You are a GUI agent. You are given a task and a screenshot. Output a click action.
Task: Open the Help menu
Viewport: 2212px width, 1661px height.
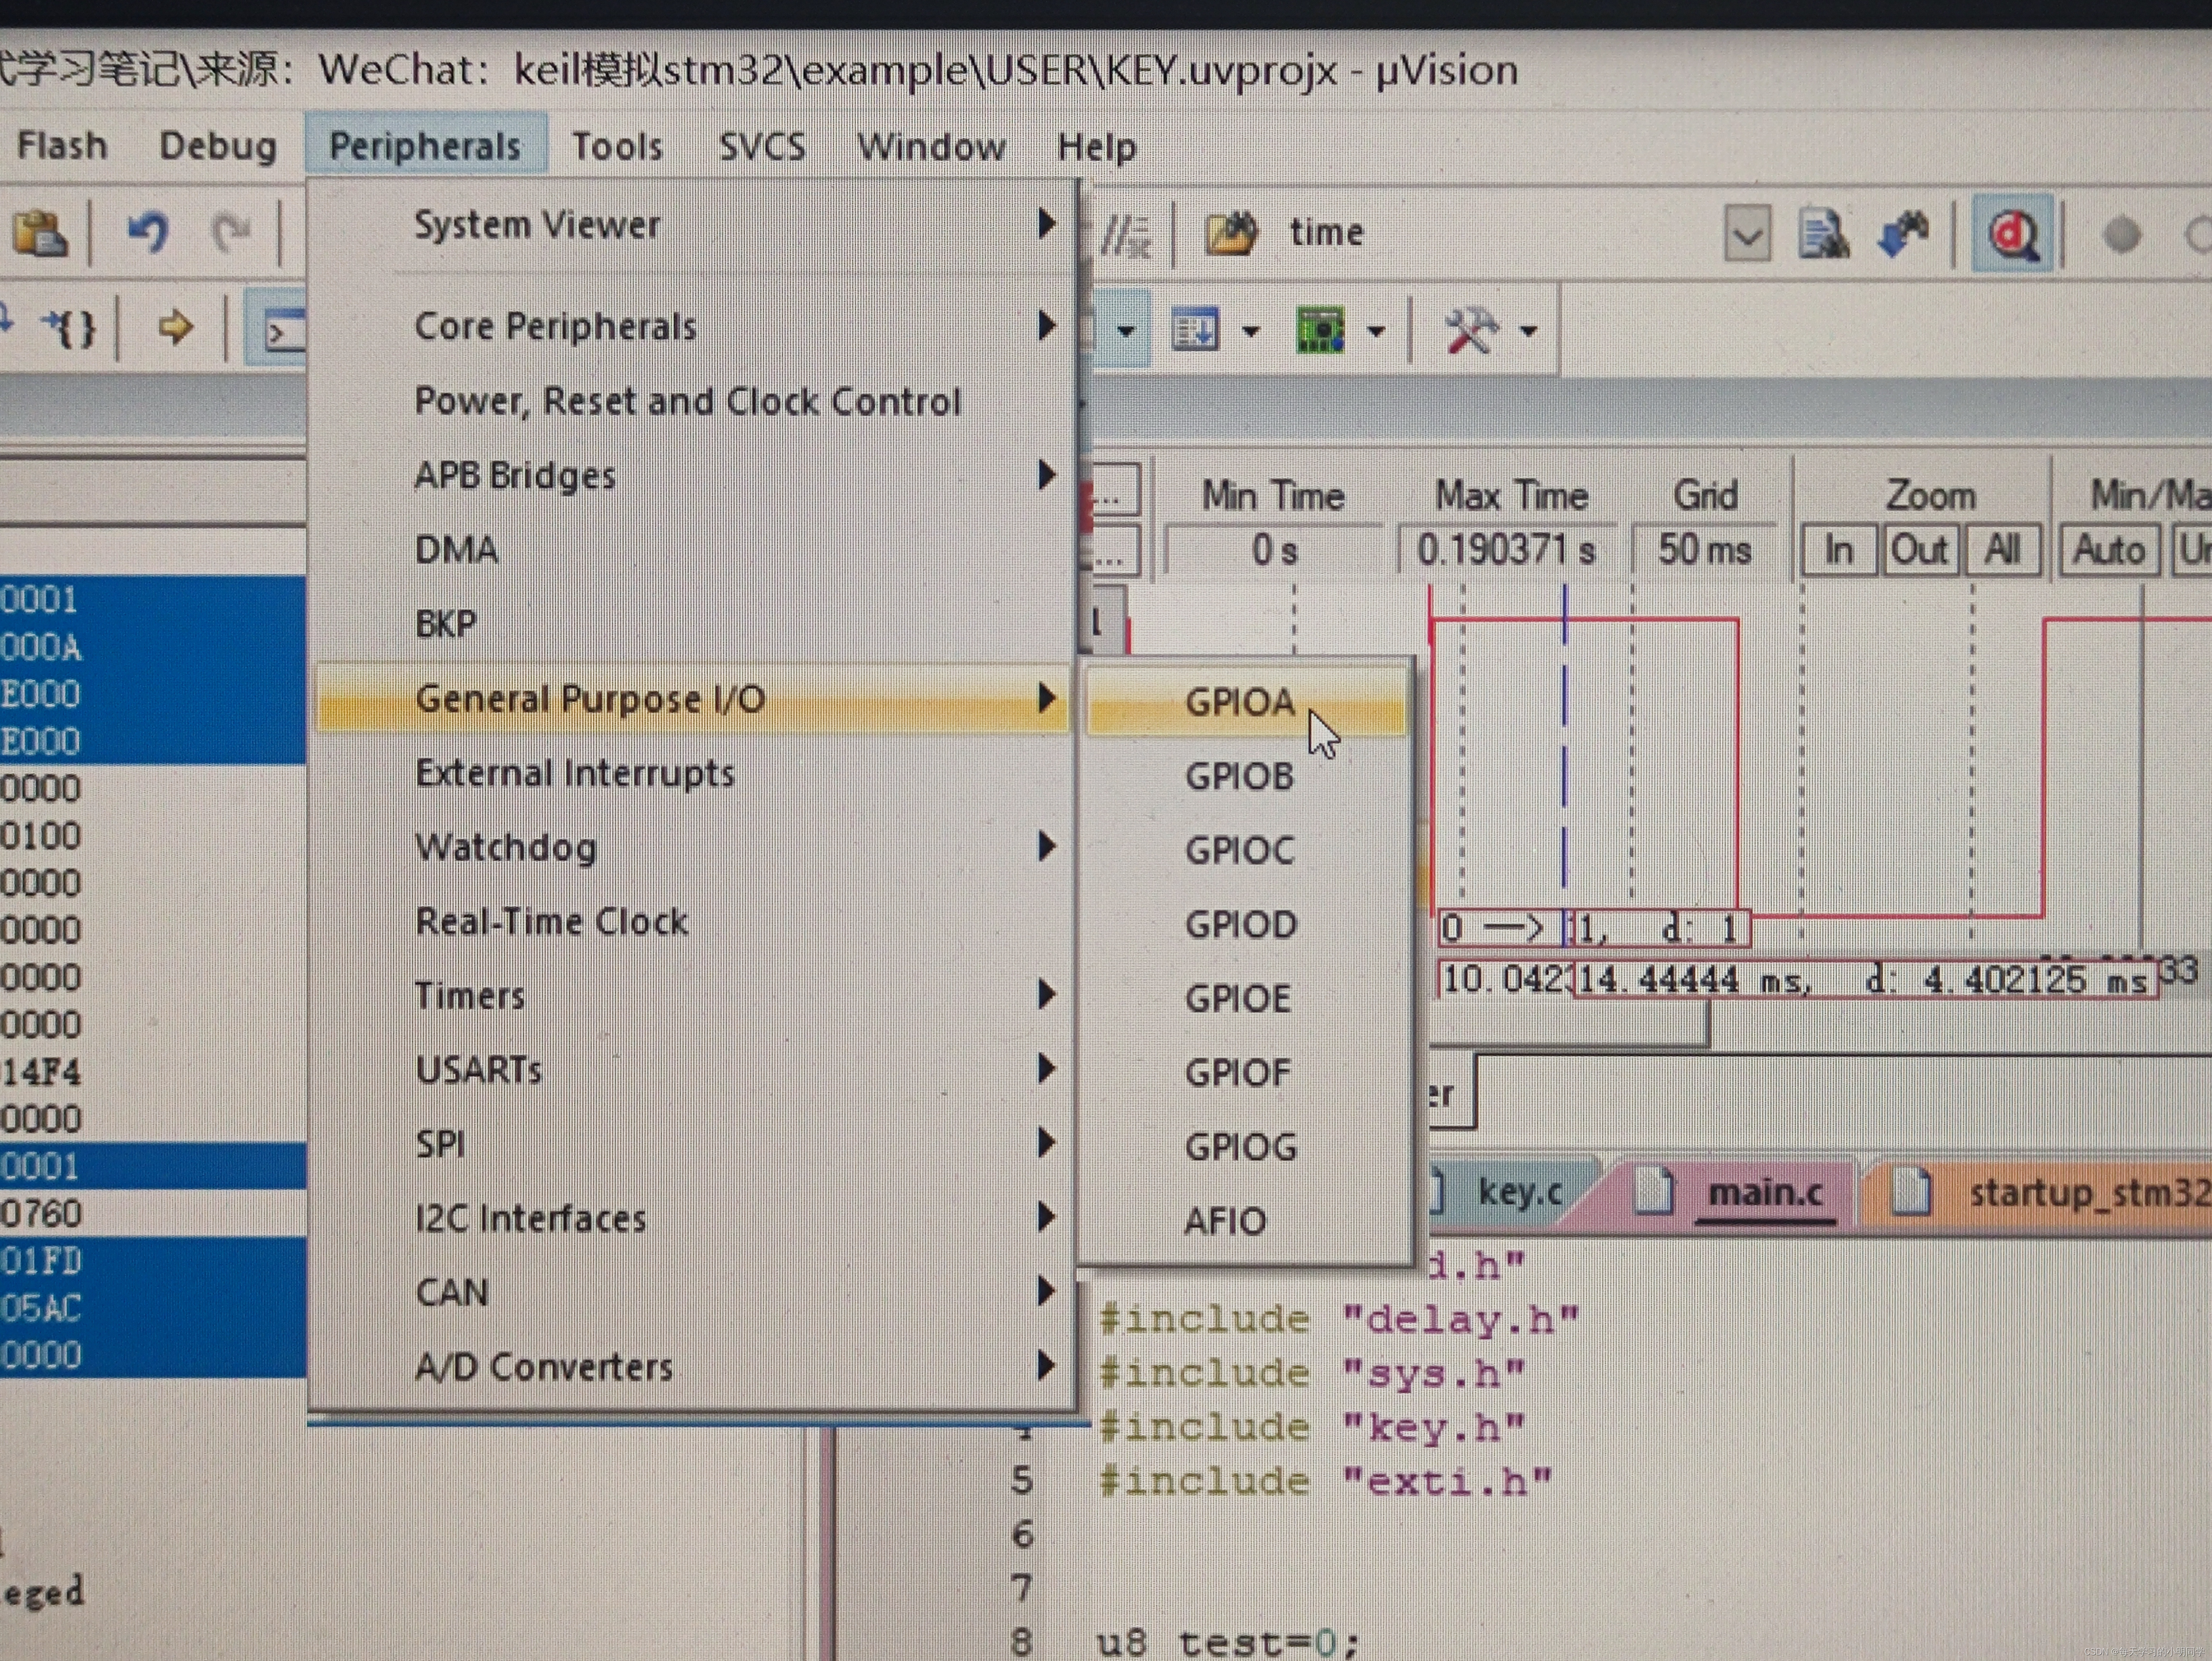1097,147
